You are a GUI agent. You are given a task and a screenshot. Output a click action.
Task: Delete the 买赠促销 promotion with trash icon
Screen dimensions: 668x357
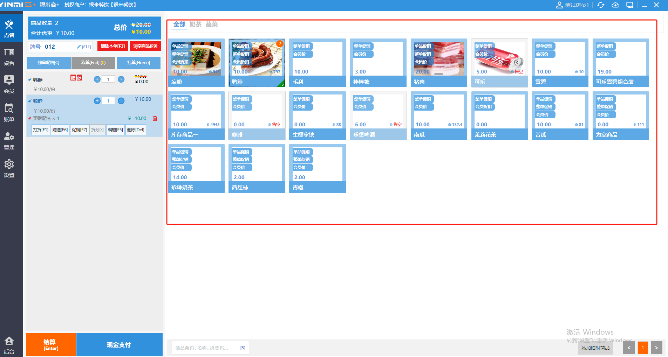pyautogui.click(x=155, y=119)
